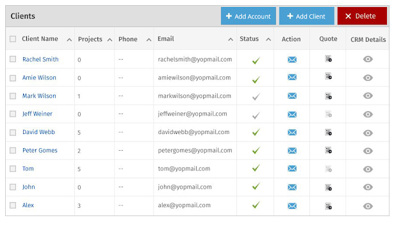Click the quote icon in Alex's row
This screenshot has height=236, width=410.
329,206
